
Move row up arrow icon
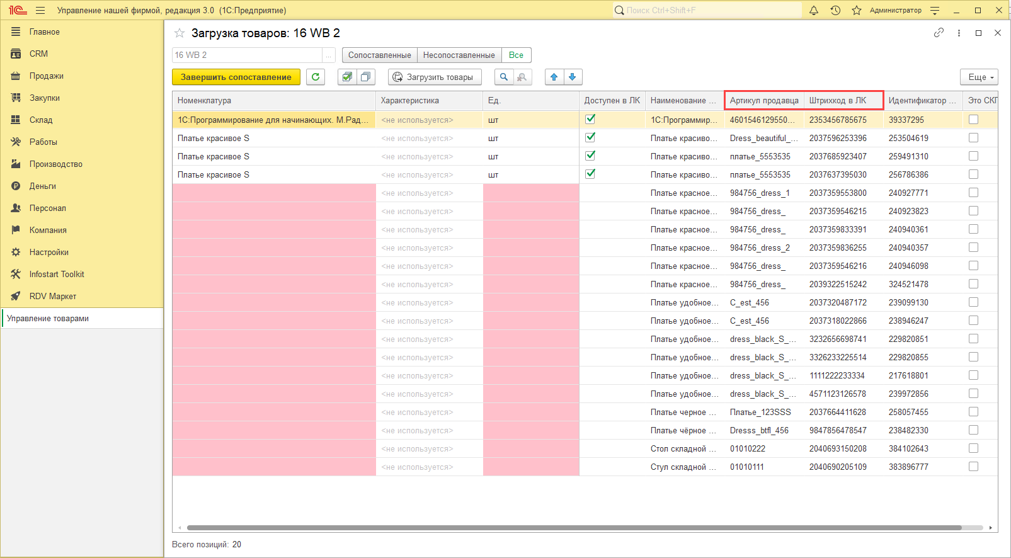(x=554, y=77)
